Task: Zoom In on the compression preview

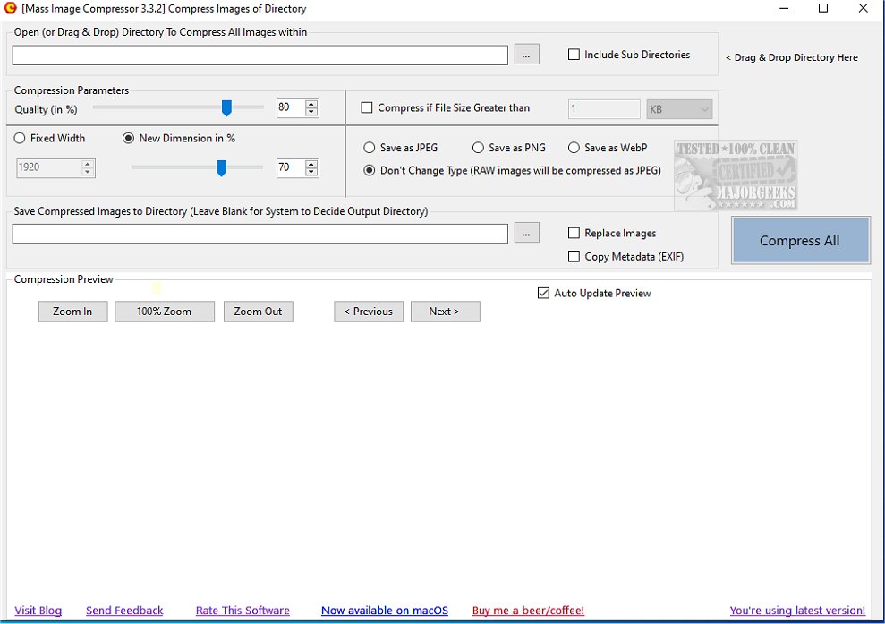Action: 72,312
